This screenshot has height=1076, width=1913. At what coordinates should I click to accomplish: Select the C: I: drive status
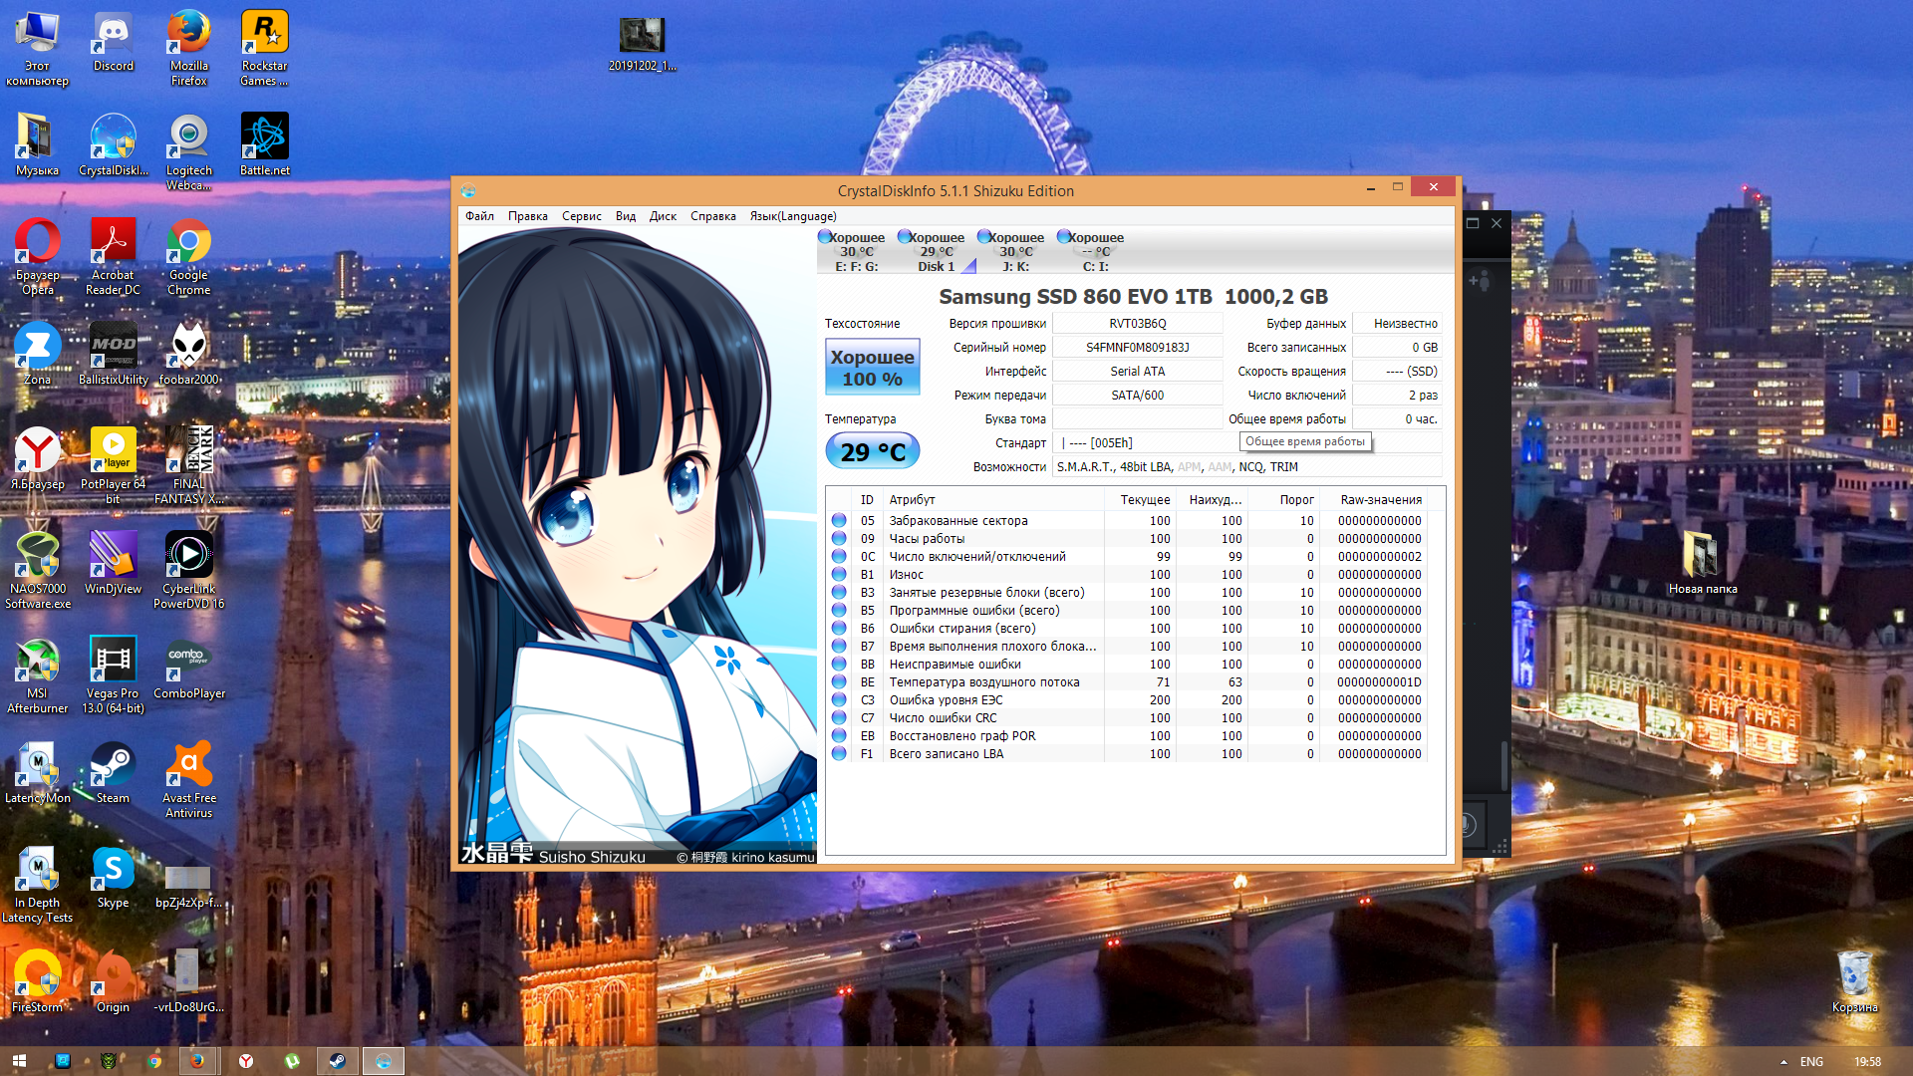pyautogui.click(x=1095, y=251)
